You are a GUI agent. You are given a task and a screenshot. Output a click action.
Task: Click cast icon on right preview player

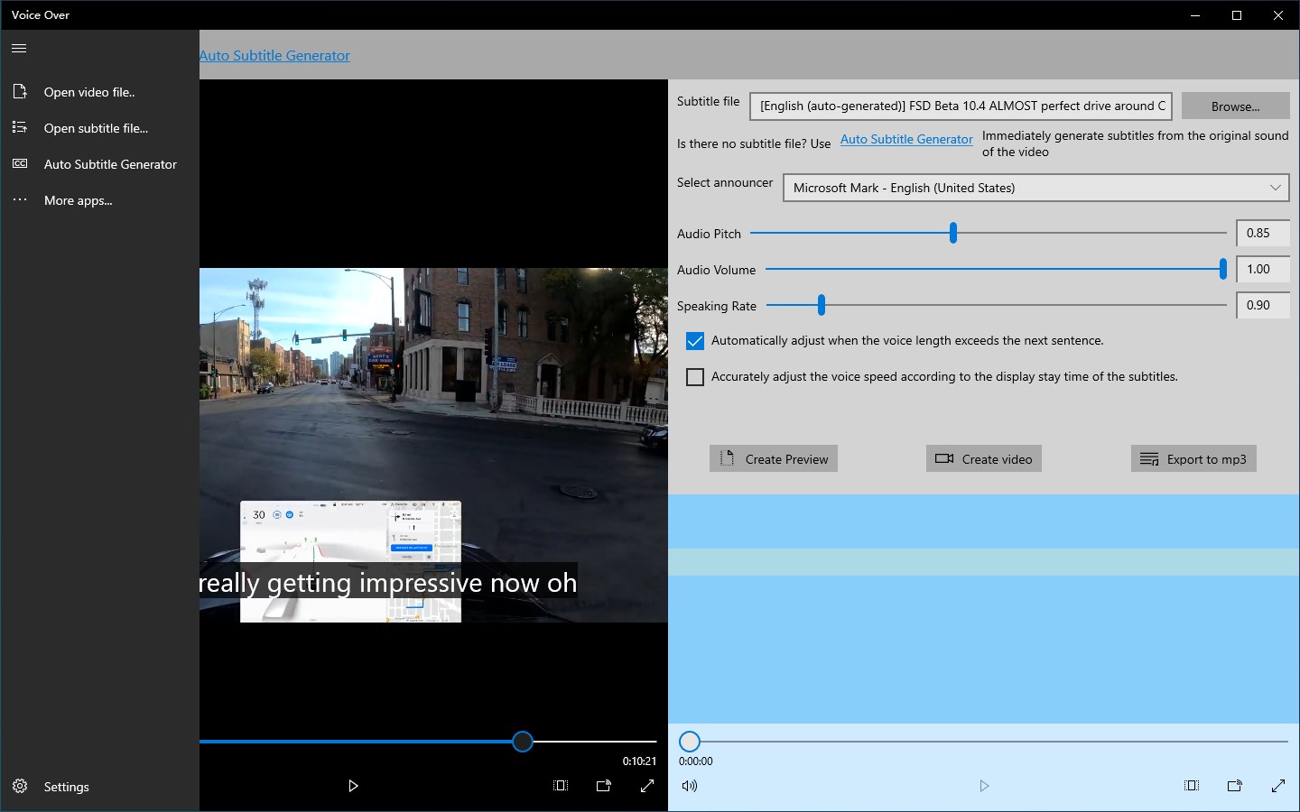tap(1235, 786)
